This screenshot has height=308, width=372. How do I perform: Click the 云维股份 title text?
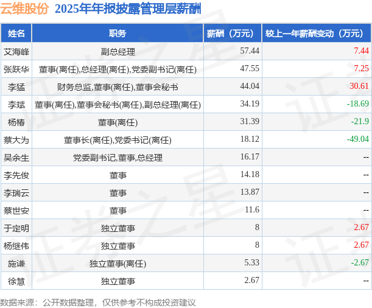point(24,9)
